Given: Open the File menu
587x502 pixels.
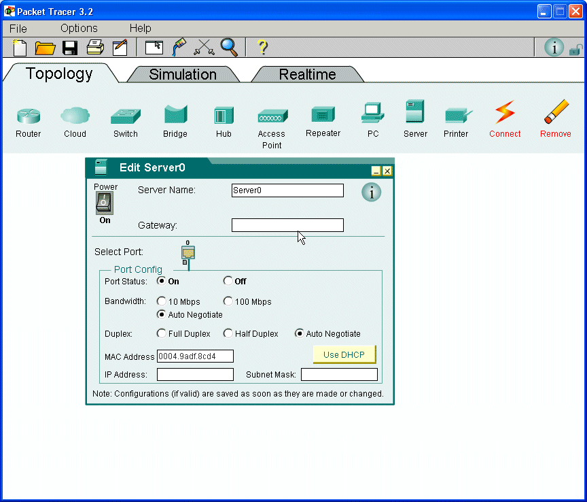Looking at the screenshot, I should [18, 29].
